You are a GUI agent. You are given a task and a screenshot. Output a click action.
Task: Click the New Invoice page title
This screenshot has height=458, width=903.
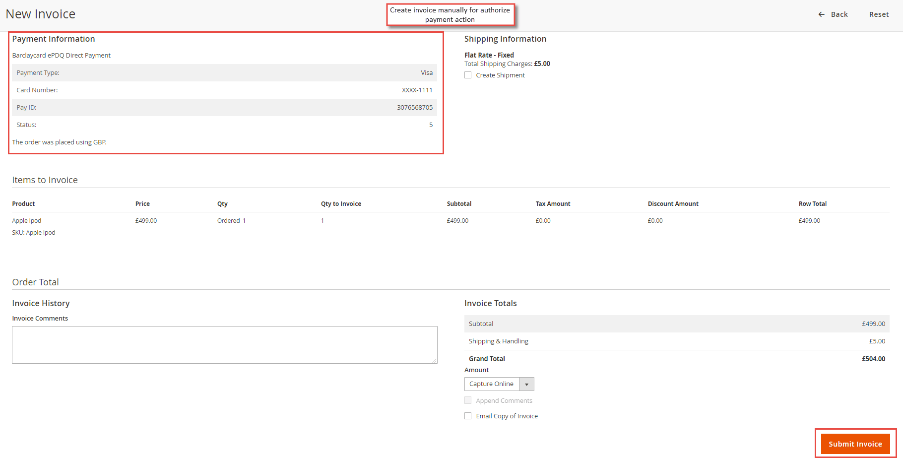pyautogui.click(x=40, y=14)
